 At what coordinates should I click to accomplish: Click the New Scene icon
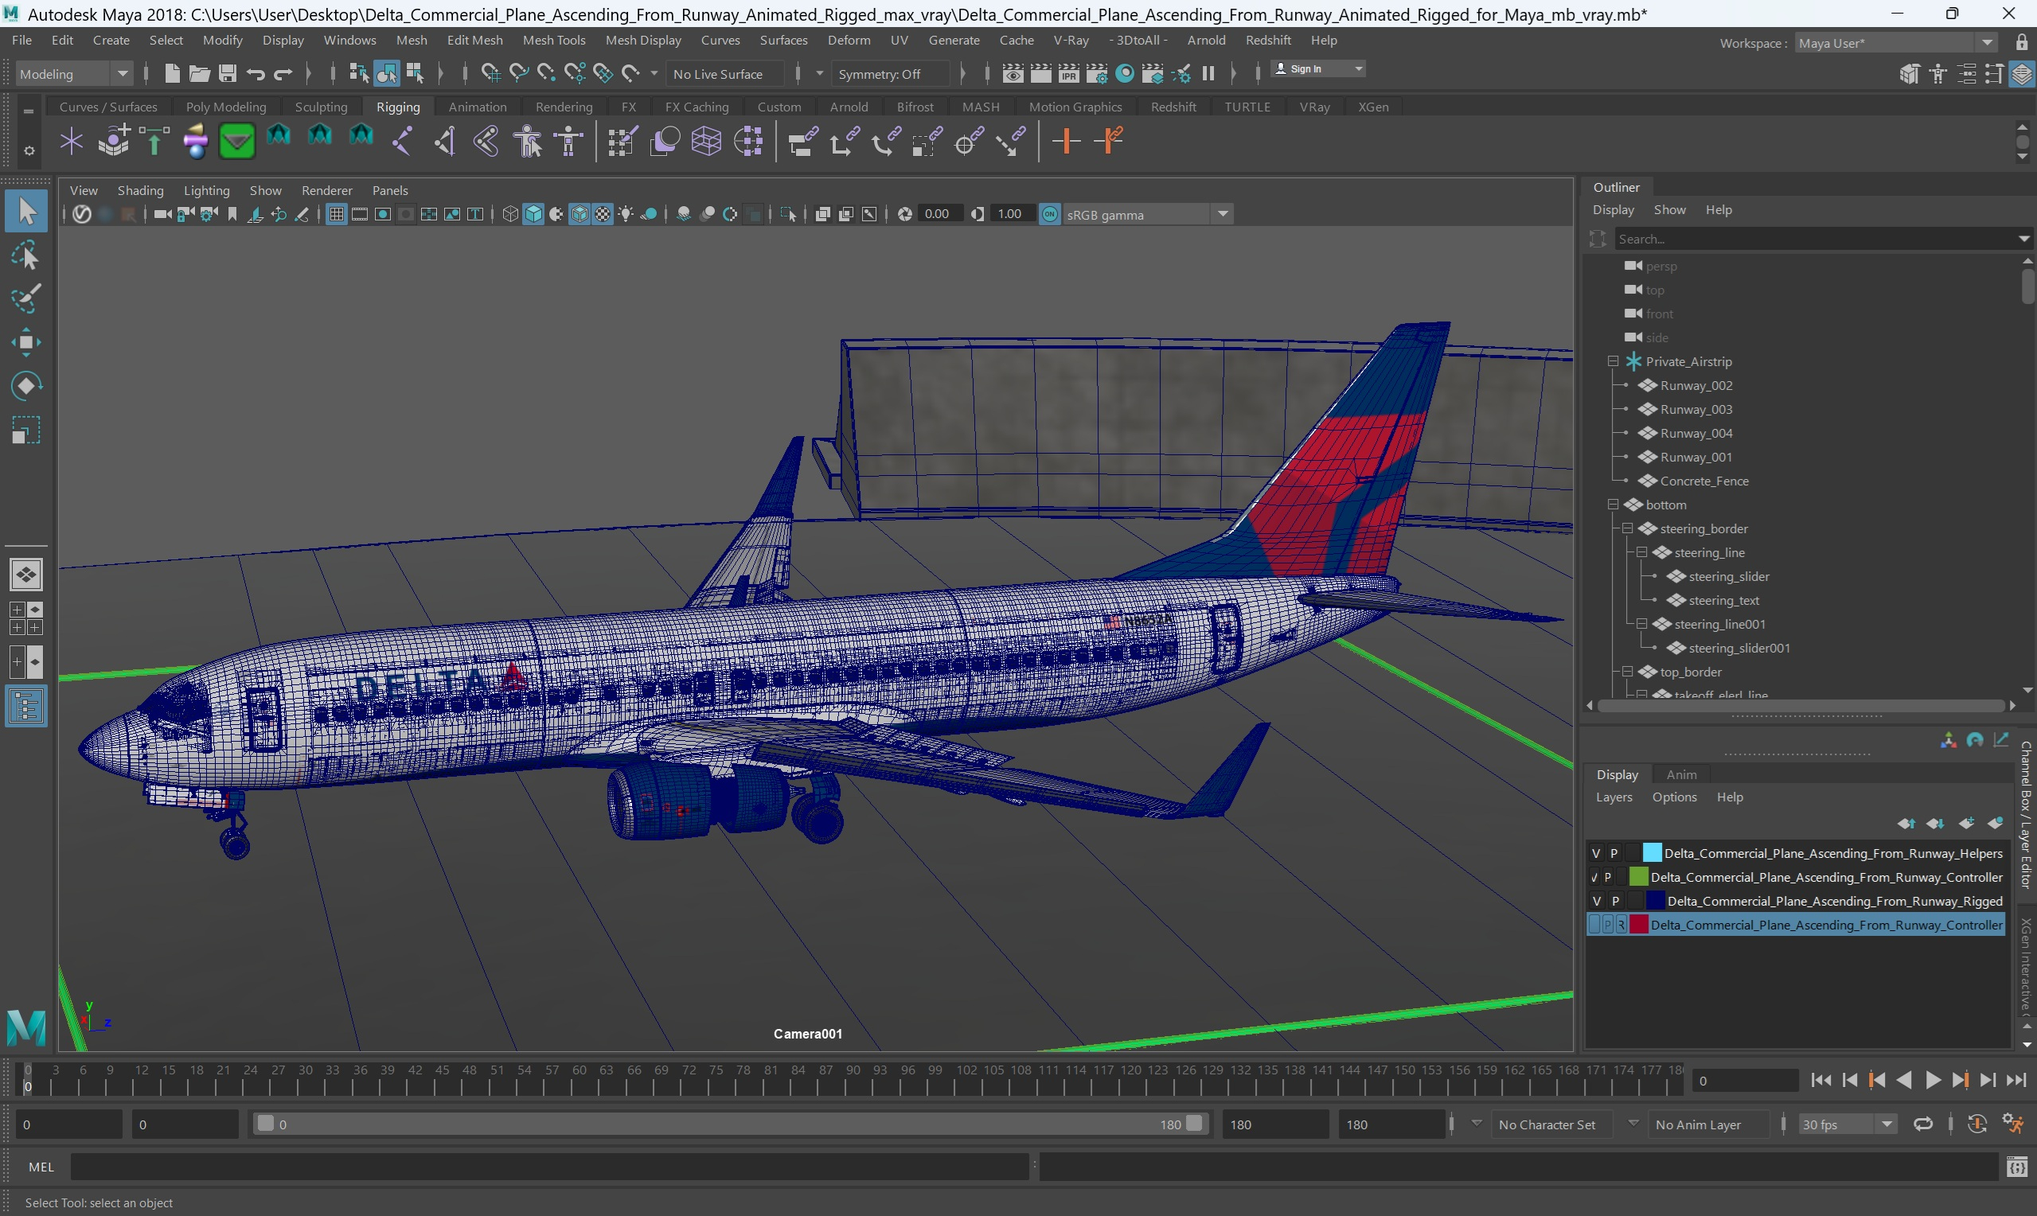[x=171, y=74]
